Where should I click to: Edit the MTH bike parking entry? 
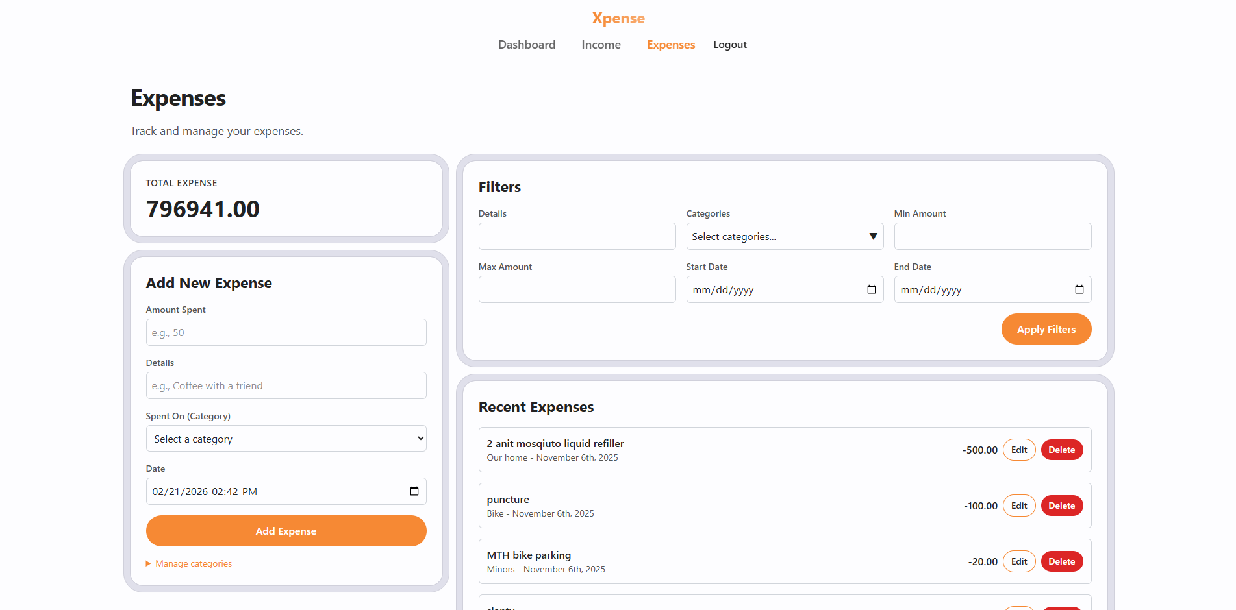(x=1018, y=561)
